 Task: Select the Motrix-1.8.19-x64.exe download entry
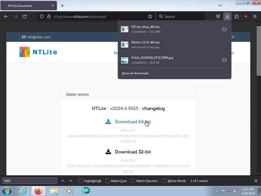(x=174, y=45)
